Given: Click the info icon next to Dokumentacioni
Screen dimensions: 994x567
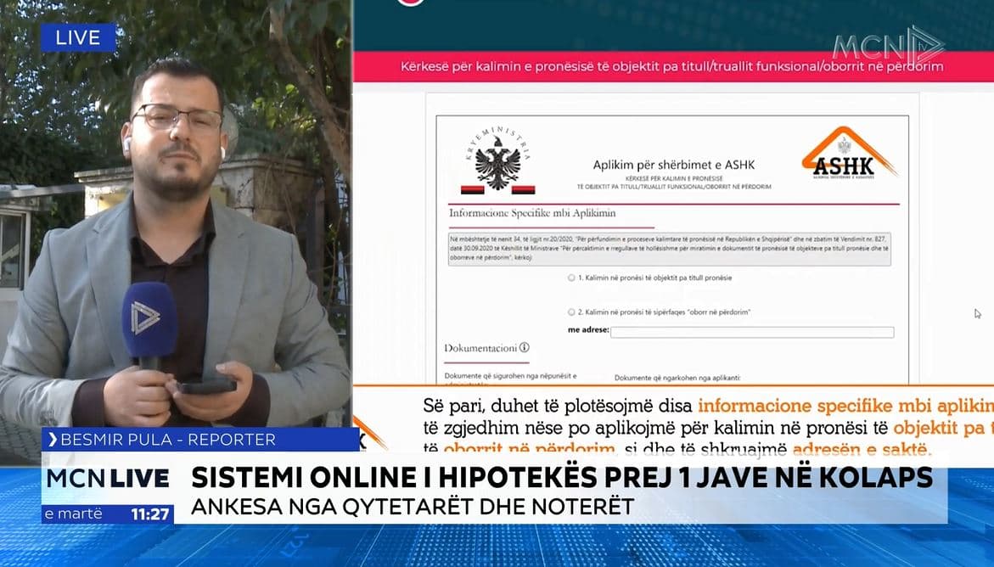Looking at the screenshot, I should point(525,347).
